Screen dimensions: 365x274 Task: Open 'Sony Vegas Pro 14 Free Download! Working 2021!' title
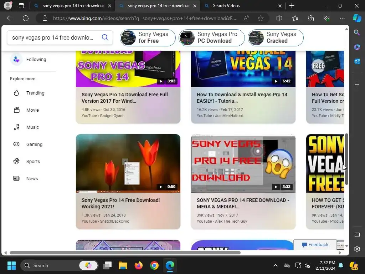[x=120, y=203]
